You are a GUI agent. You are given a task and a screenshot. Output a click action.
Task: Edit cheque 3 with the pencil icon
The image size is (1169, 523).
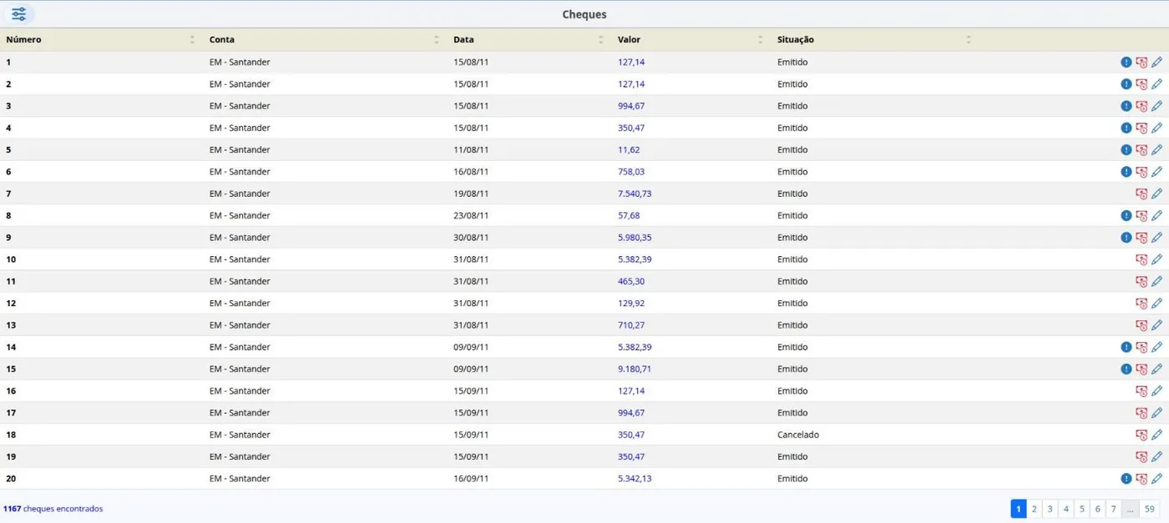pyautogui.click(x=1156, y=106)
